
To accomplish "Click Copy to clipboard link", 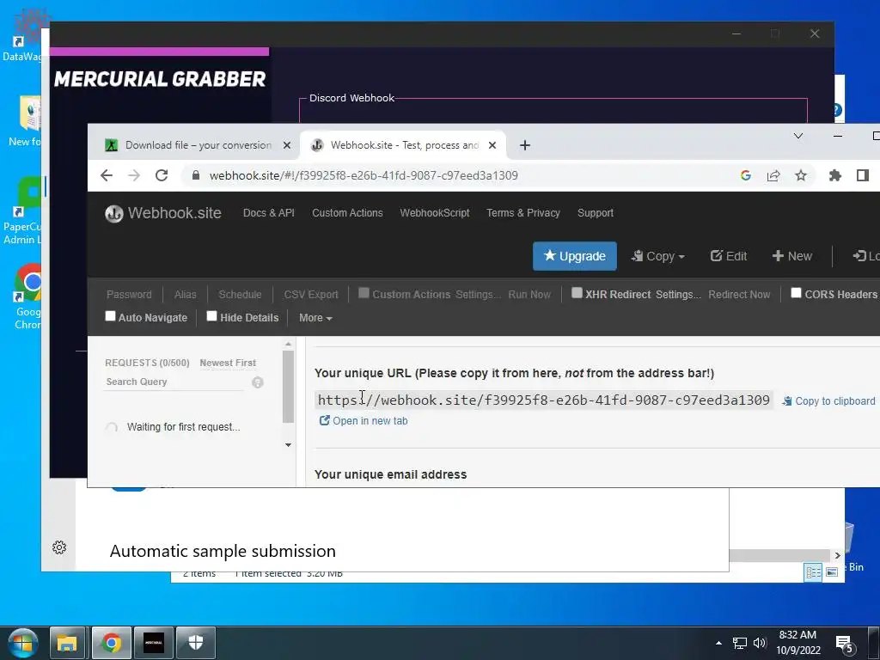I will pyautogui.click(x=828, y=401).
